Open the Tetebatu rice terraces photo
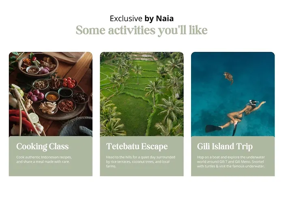Screen dimensions: 284x203 click(142, 94)
